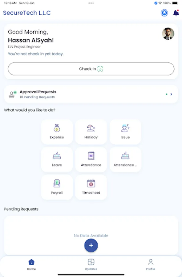Expand the Approval Requests chevron
This screenshot has width=182, height=277.
172,94
